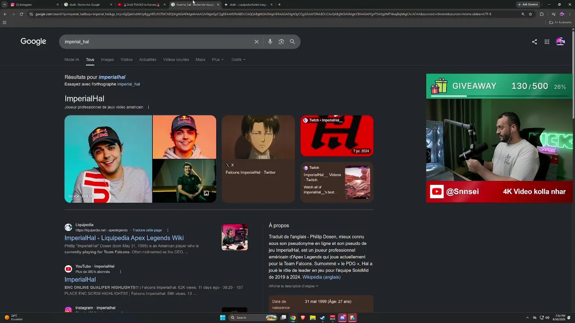This screenshot has width=575, height=323.
Task: Show hidden system tray icons
Action: [x=528, y=318]
